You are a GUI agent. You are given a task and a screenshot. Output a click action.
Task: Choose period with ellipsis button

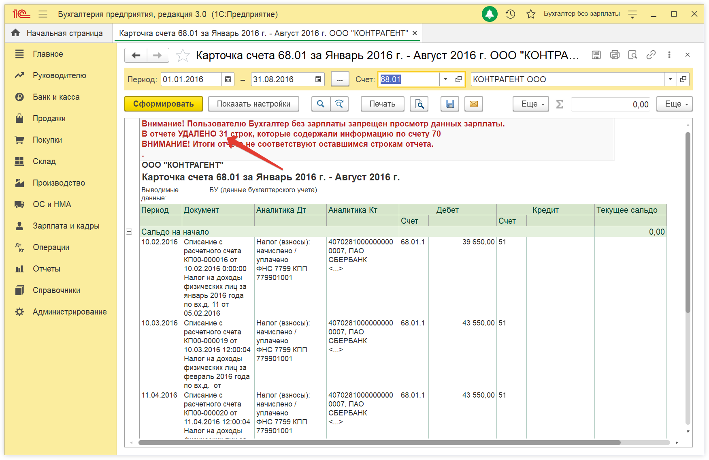340,79
